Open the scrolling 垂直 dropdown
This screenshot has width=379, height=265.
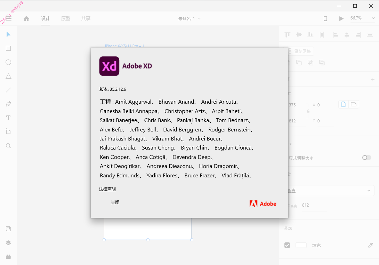click(x=331, y=191)
